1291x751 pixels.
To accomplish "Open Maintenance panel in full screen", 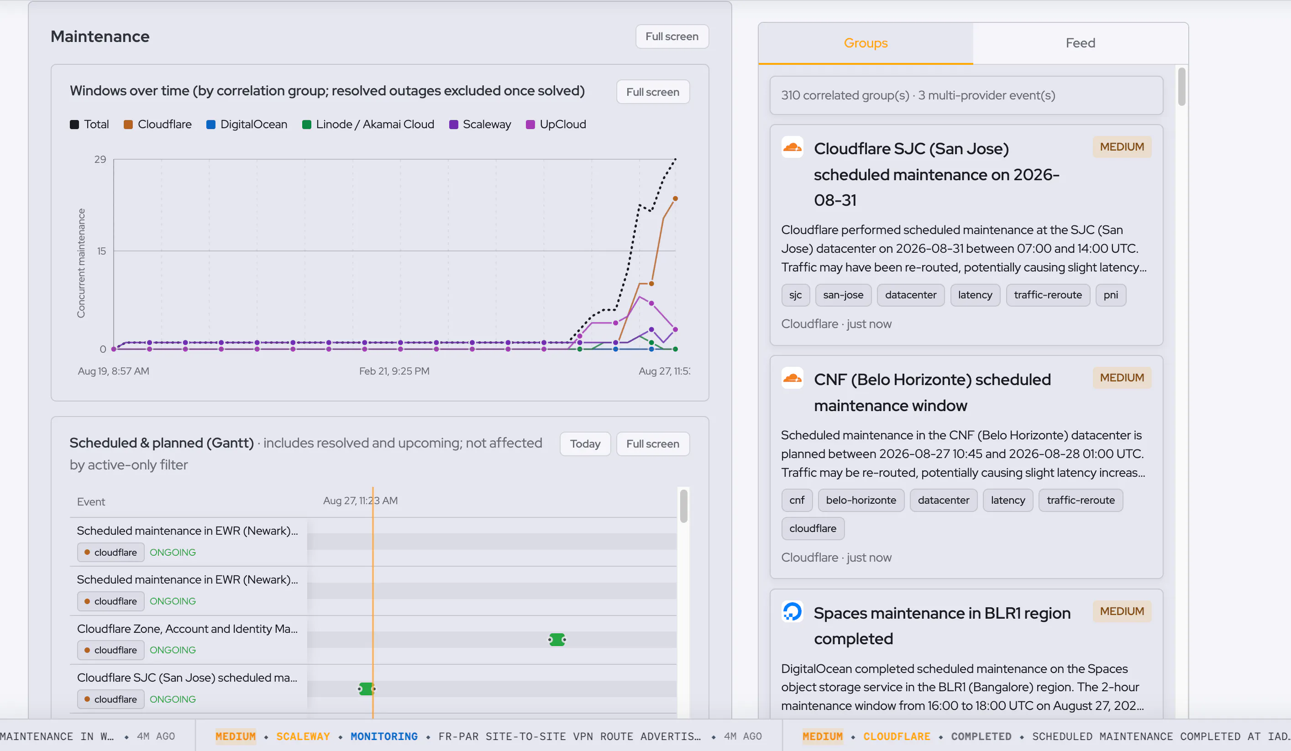I will pos(672,37).
